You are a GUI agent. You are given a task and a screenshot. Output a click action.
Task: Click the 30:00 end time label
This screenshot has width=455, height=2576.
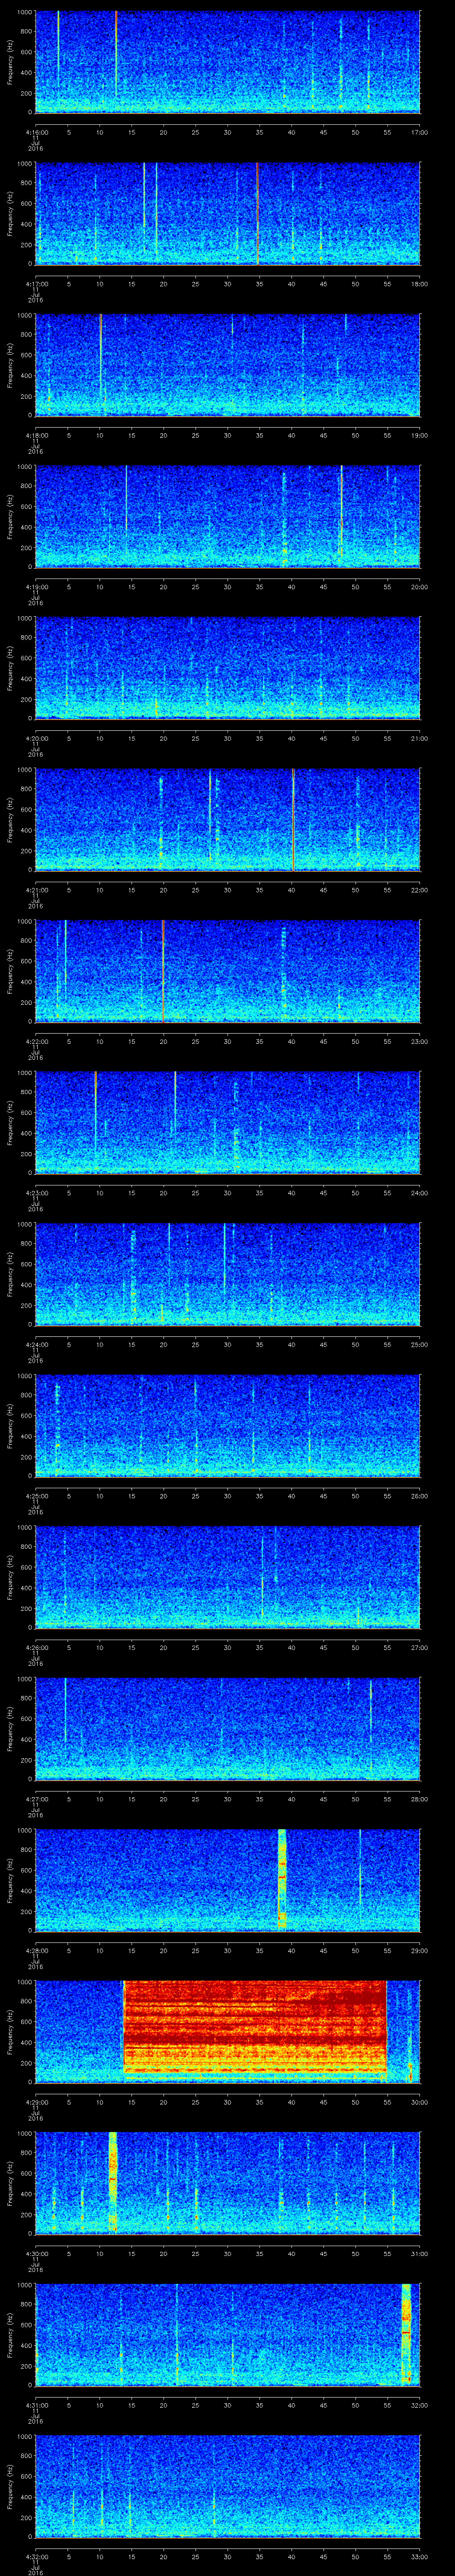[419, 2102]
